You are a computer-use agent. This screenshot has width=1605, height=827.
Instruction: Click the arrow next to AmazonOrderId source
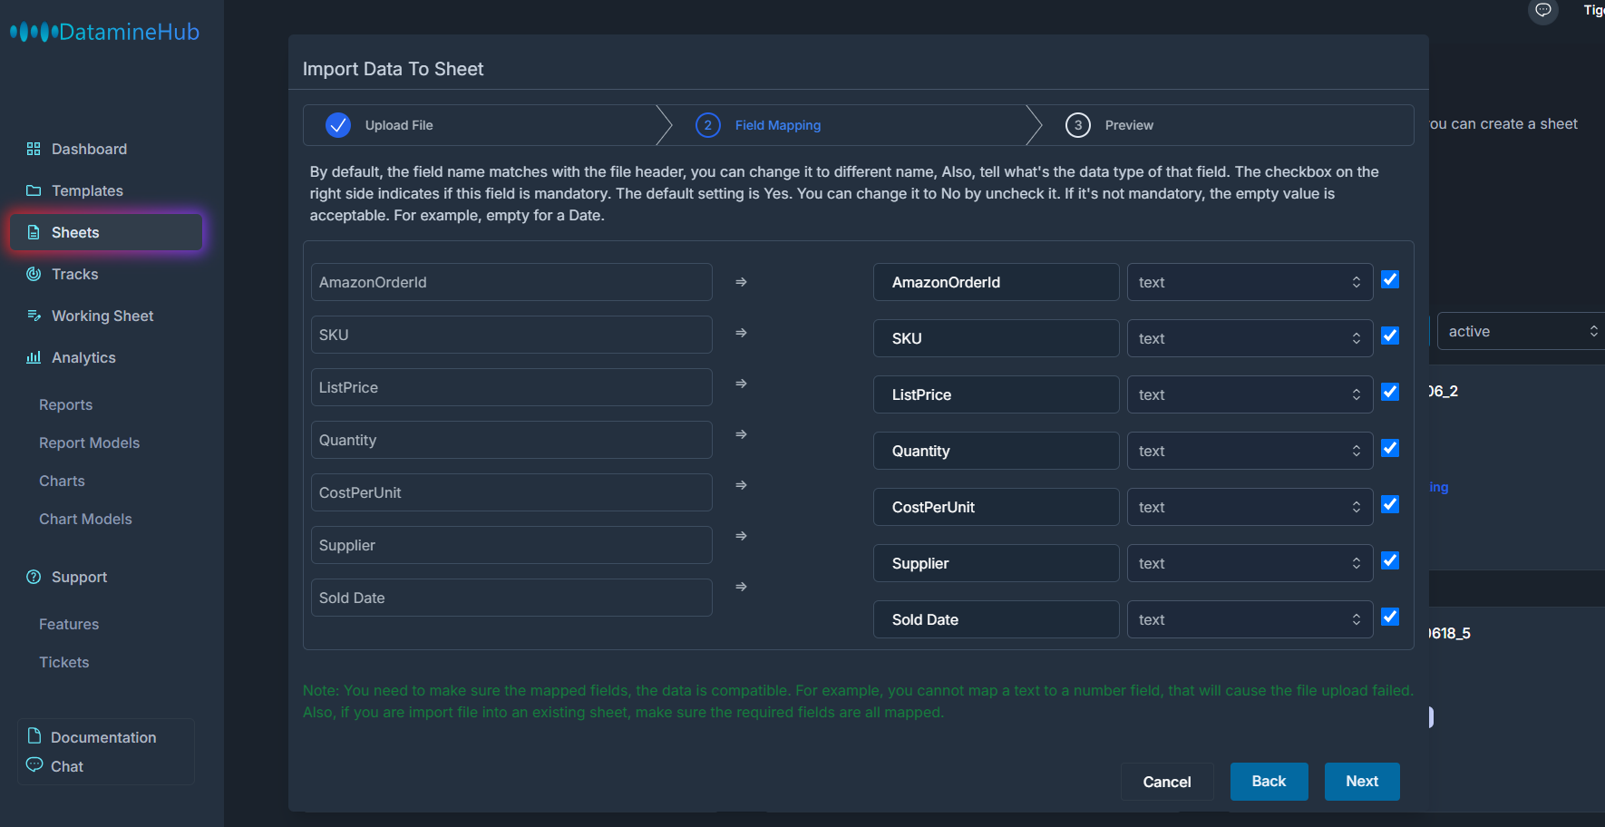(741, 282)
